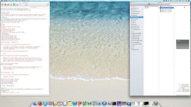Launch Thunderbird from the Dock
Viewport: 191px width, 107px height.
point(45,103)
